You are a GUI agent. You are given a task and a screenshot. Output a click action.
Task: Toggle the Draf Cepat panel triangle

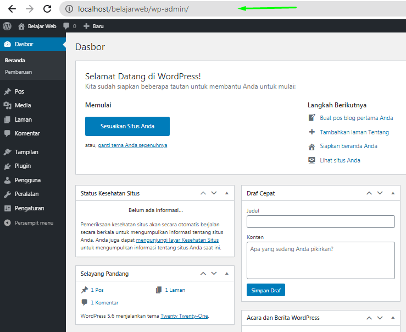pos(393,193)
